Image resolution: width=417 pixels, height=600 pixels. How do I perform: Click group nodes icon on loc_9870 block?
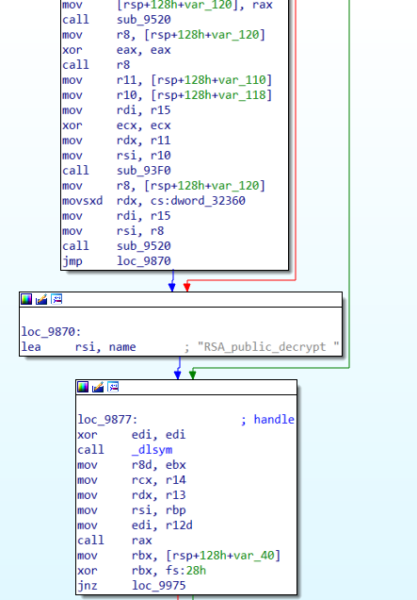56,299
